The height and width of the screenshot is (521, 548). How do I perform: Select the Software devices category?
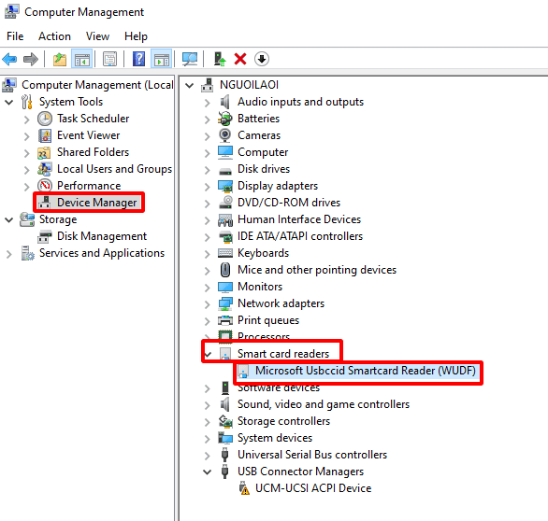[279, 387]
